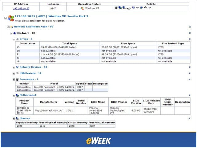Click the USB icon beside USB Devices - 11

pos(17,73)
